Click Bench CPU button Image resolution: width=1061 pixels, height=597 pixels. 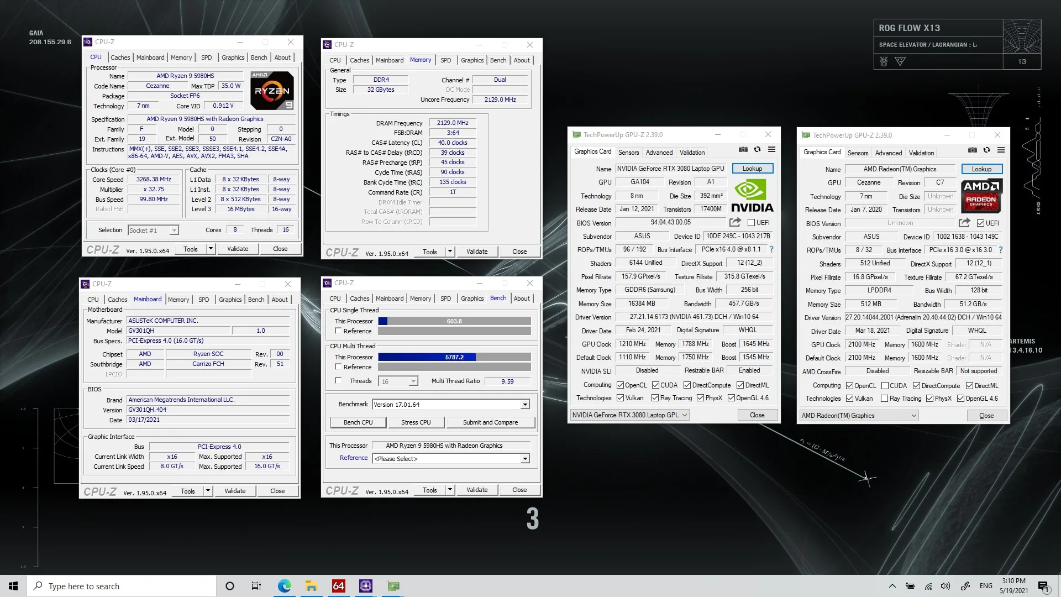point(358,422)
